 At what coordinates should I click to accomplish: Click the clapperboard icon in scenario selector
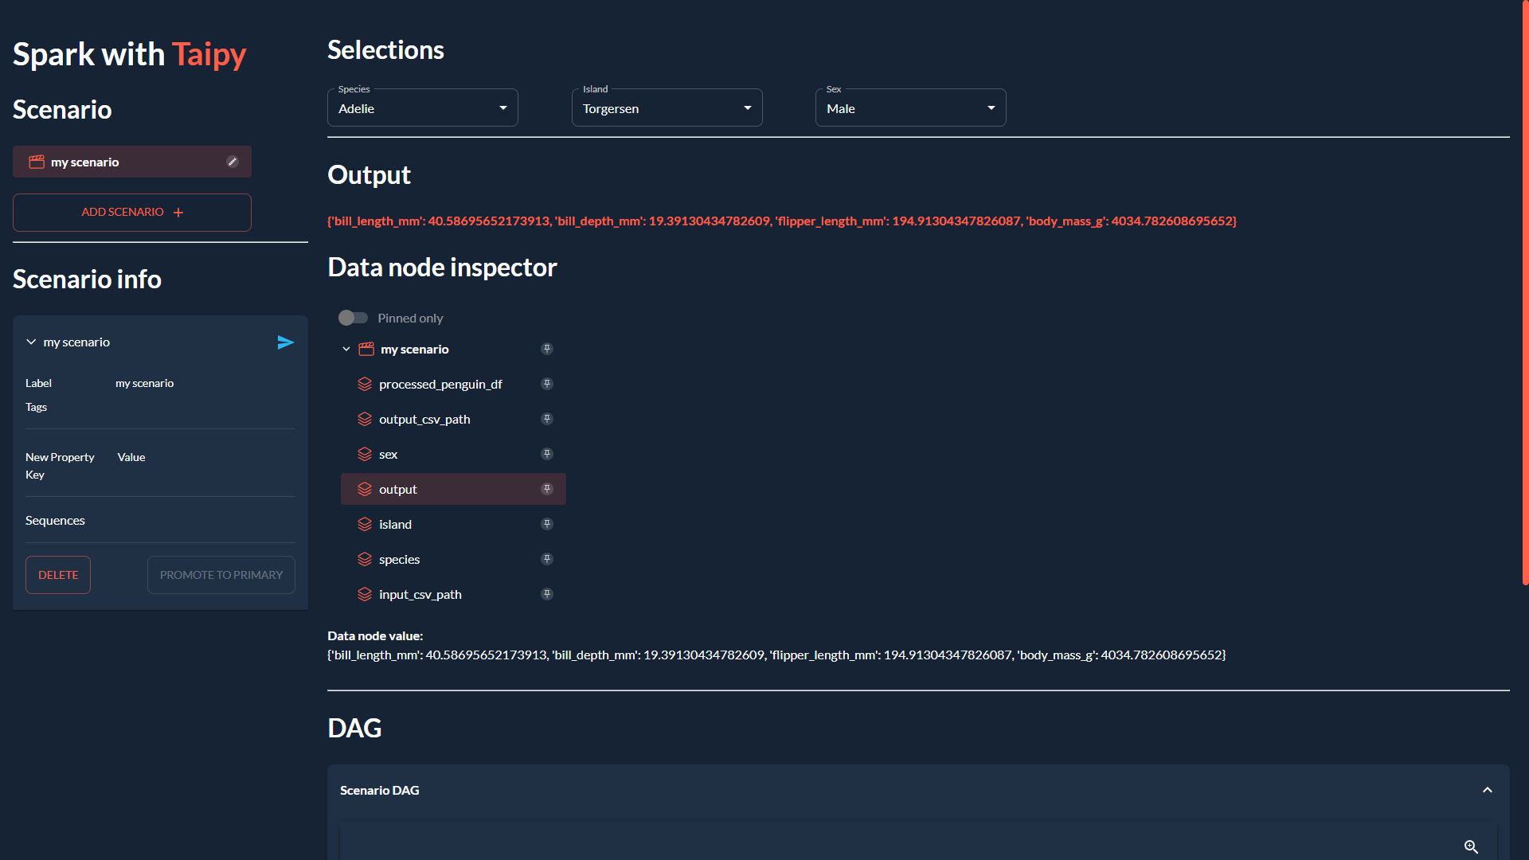(x=37, y=162)
